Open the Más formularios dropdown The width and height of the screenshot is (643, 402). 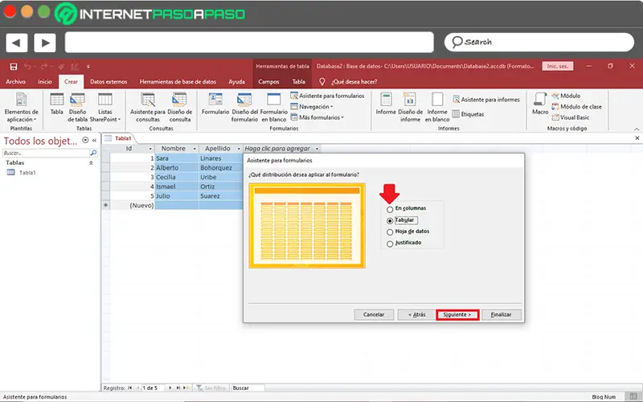[x=318, y=117]
